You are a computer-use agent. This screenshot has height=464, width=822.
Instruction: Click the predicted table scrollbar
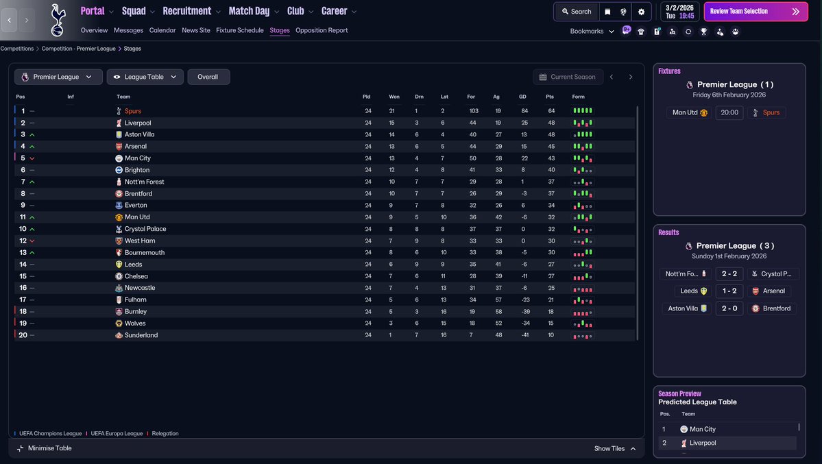pyautogui.click(x=799, y=427)
